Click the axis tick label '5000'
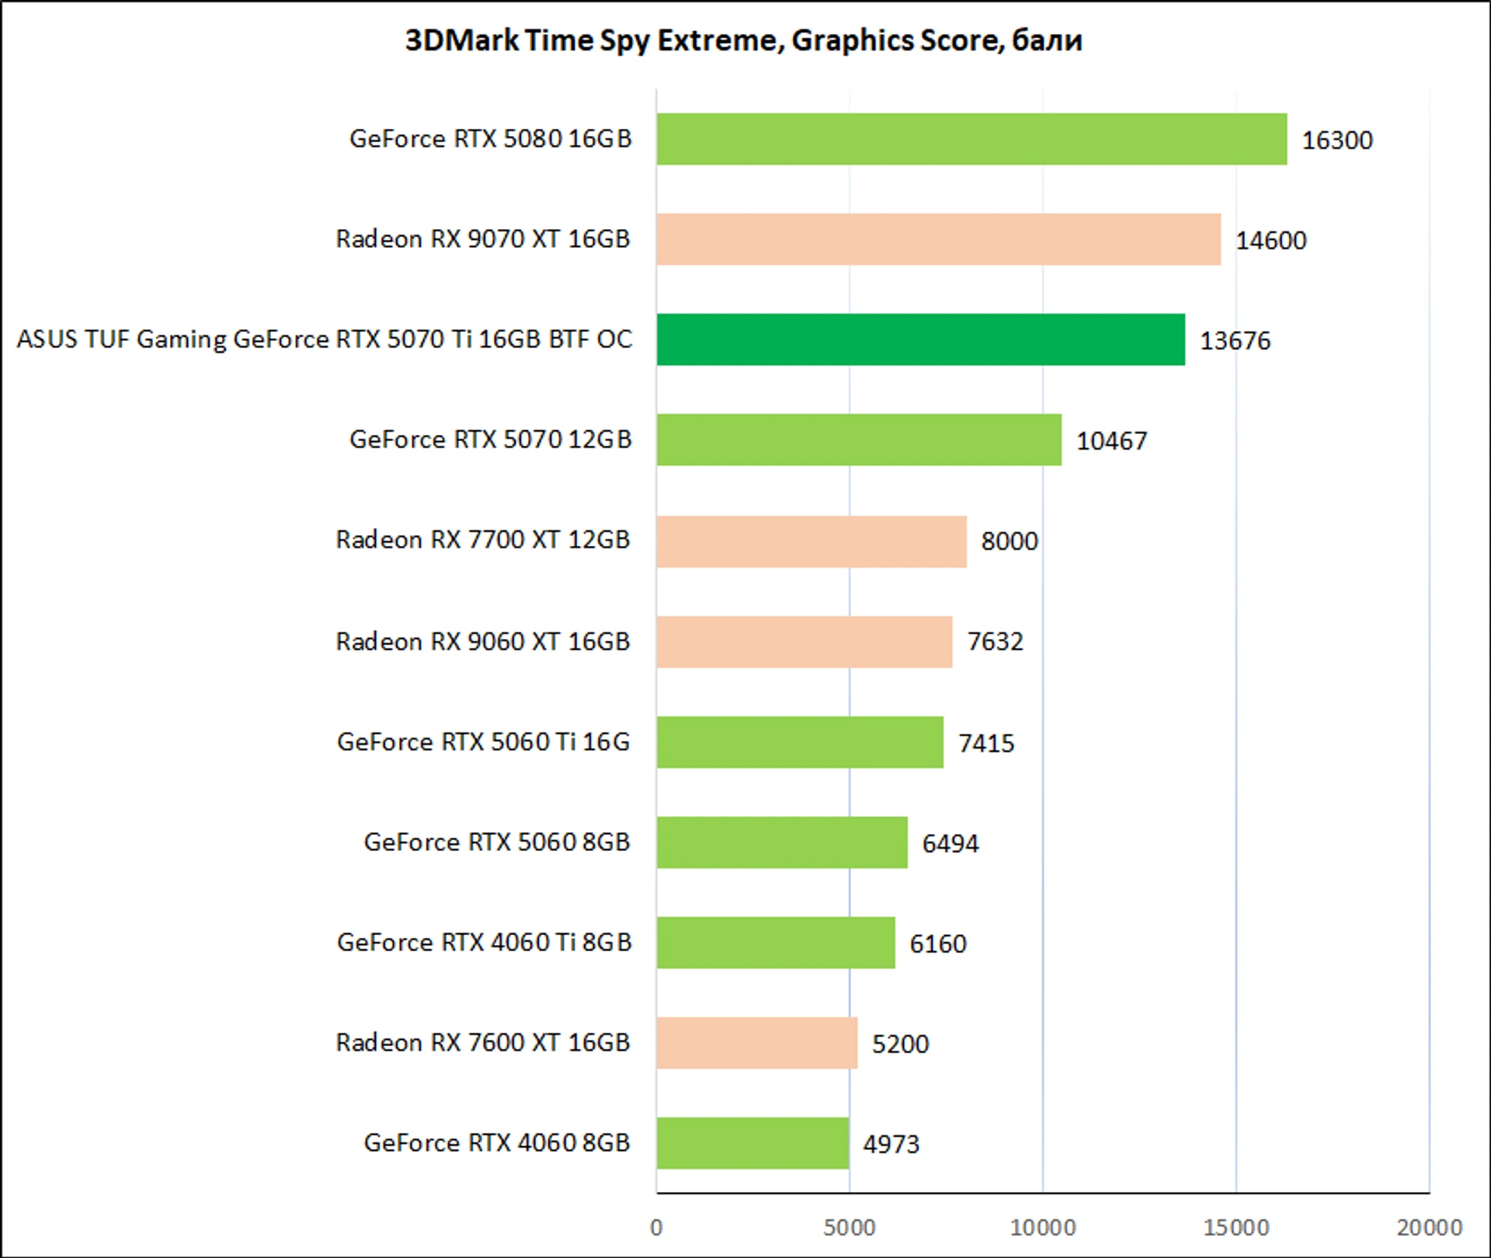Screen dimensions: 1491x1258 pos(850,1228)
